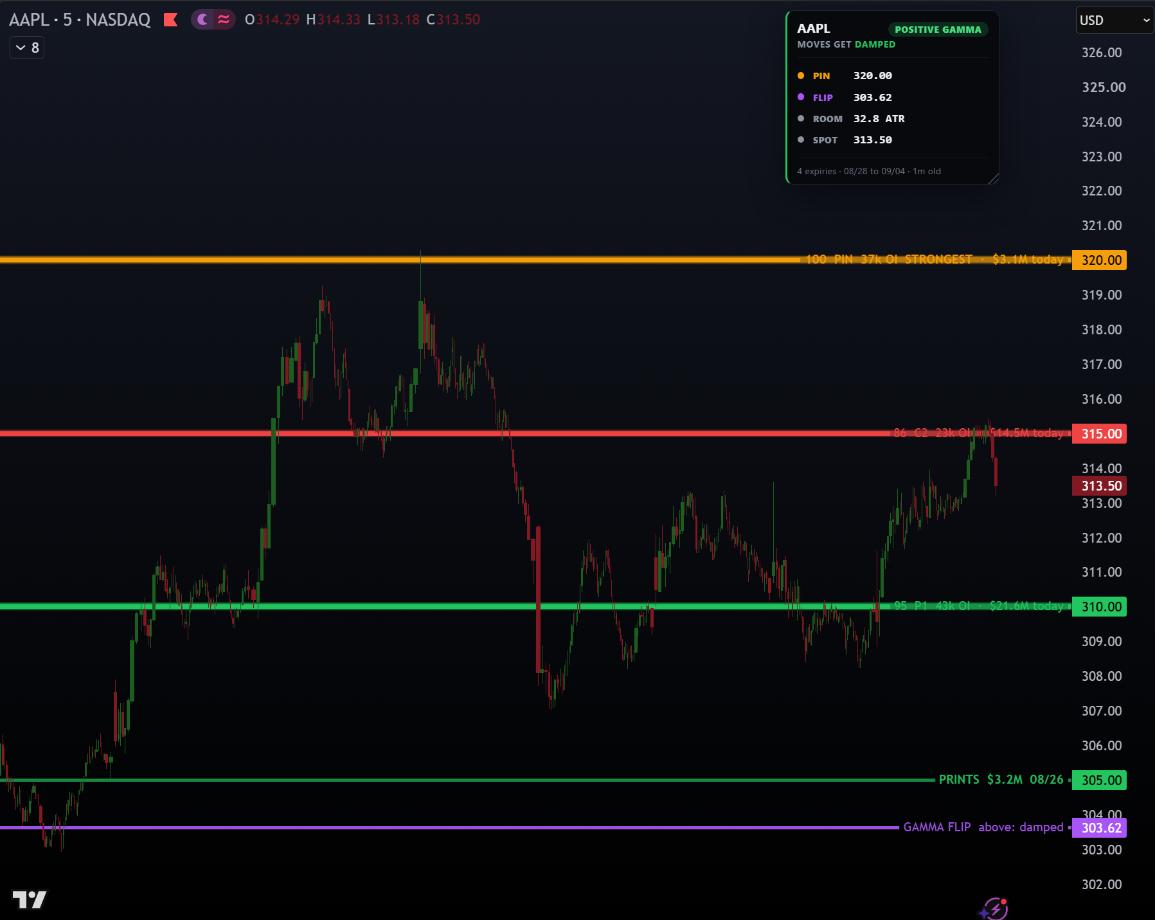Click the AAPL title in gamma panel
The width and height of the screenshot is (1155, 920).
click(x=814, y=28)
